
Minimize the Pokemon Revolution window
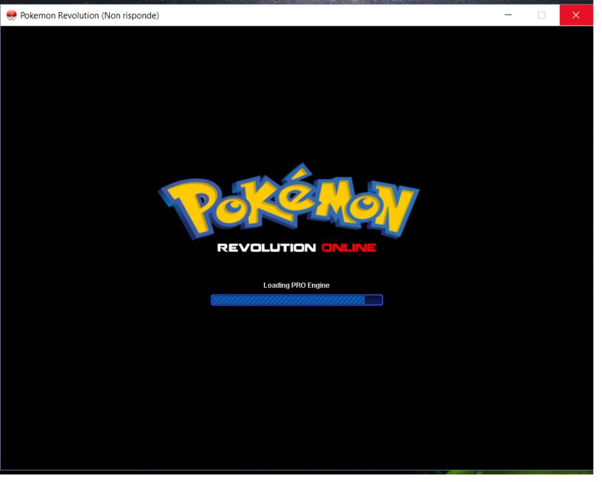pos(508,15)
